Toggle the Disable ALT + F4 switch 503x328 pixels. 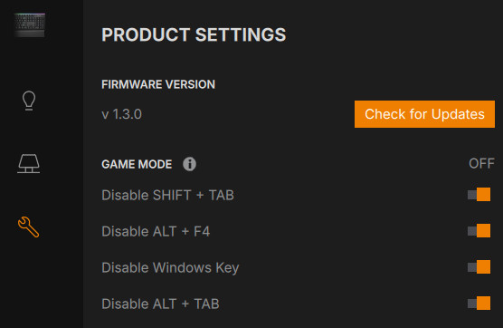coord(479,231)
